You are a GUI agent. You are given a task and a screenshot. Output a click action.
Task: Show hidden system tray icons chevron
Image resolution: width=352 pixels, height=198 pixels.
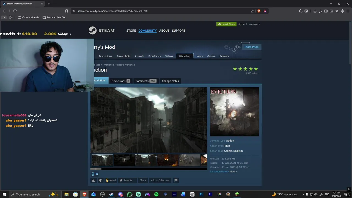click(302, 194)
